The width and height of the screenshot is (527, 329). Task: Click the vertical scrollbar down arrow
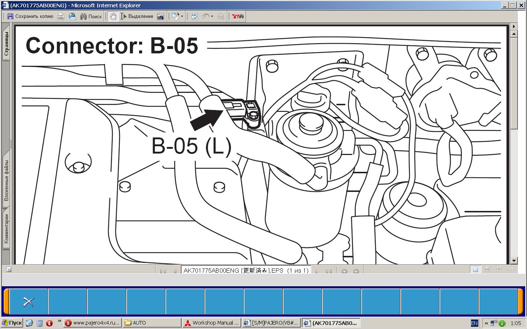(x=513, y=261)
